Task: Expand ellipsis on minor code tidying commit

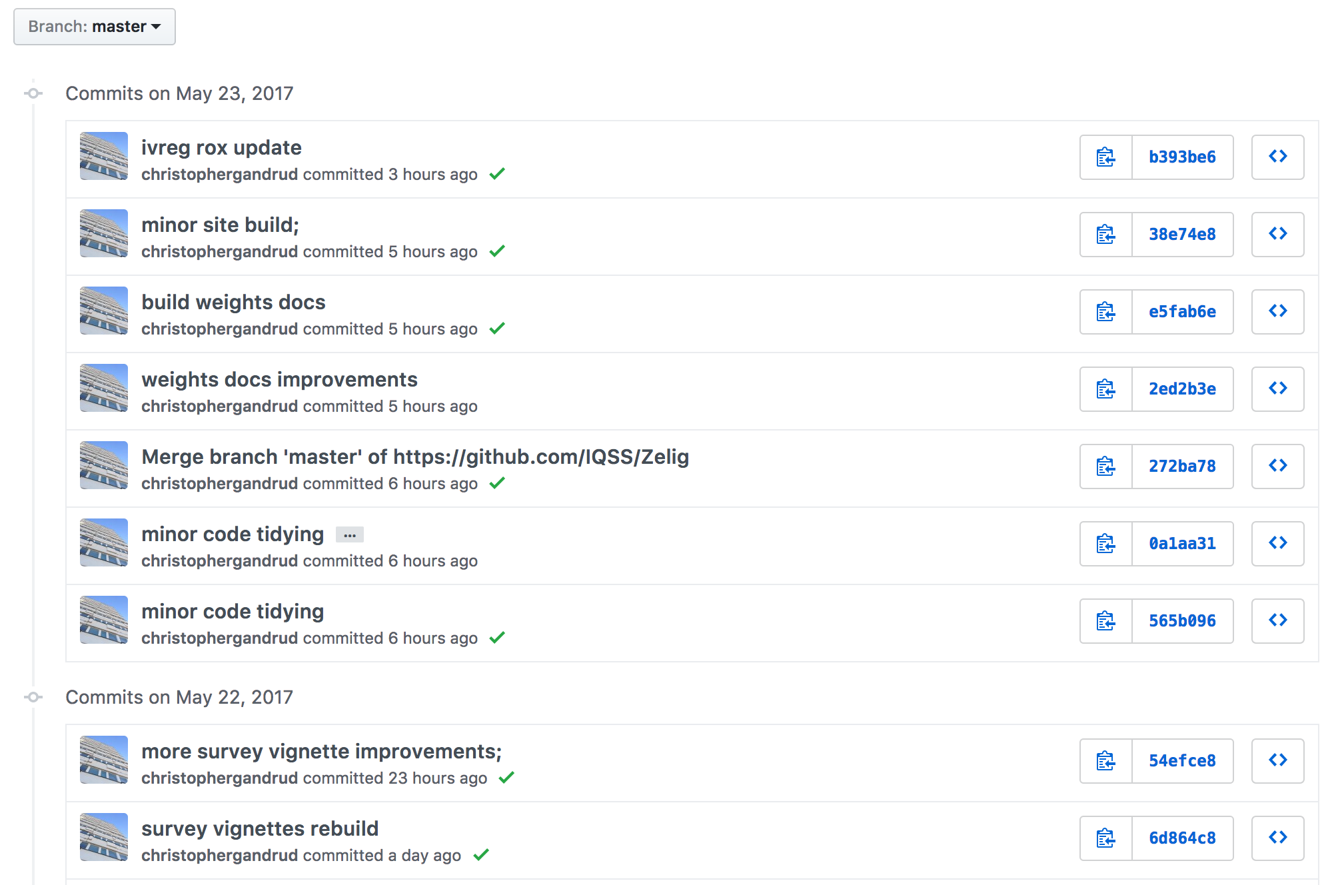Action: 350,535
